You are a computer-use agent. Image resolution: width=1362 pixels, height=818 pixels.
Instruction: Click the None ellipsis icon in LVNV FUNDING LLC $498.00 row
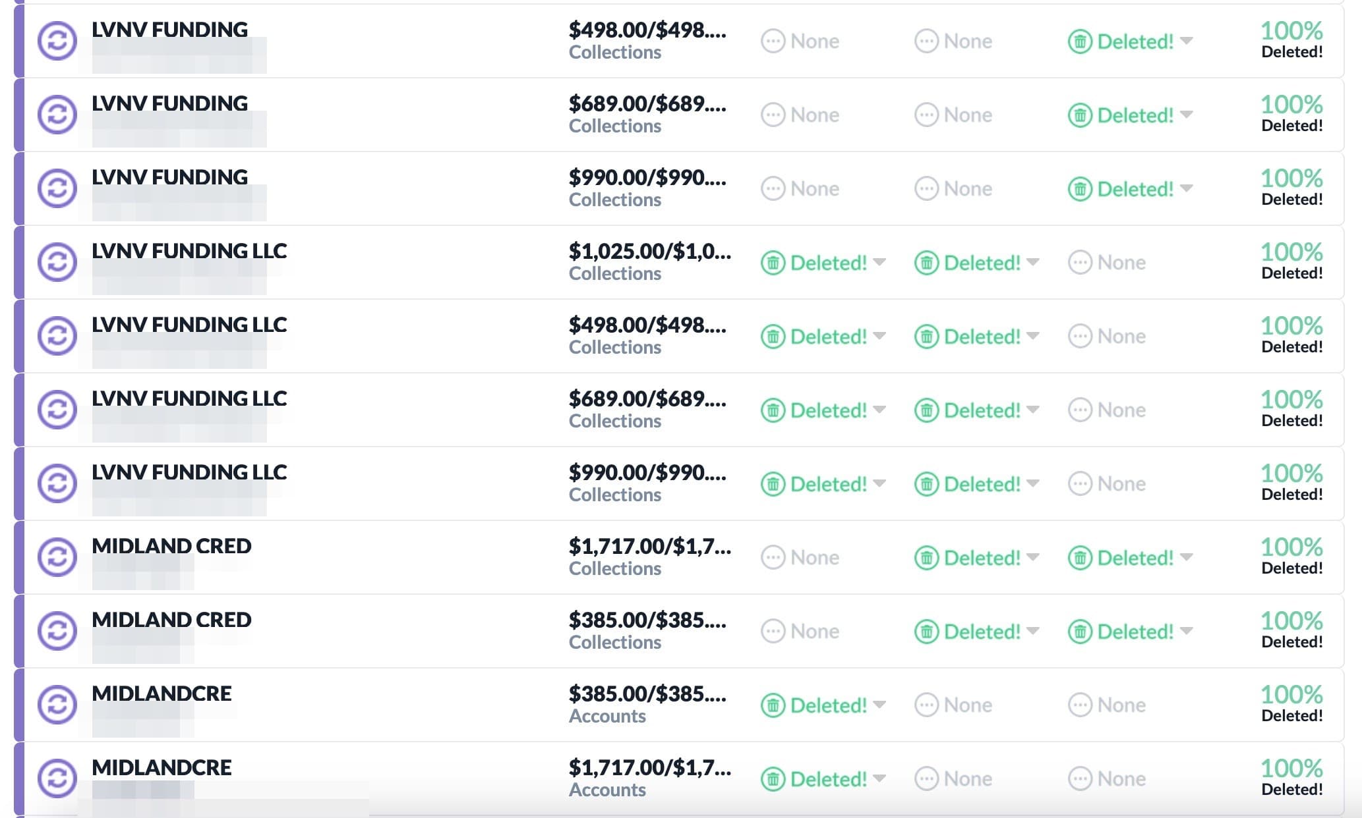[1080, 337]
